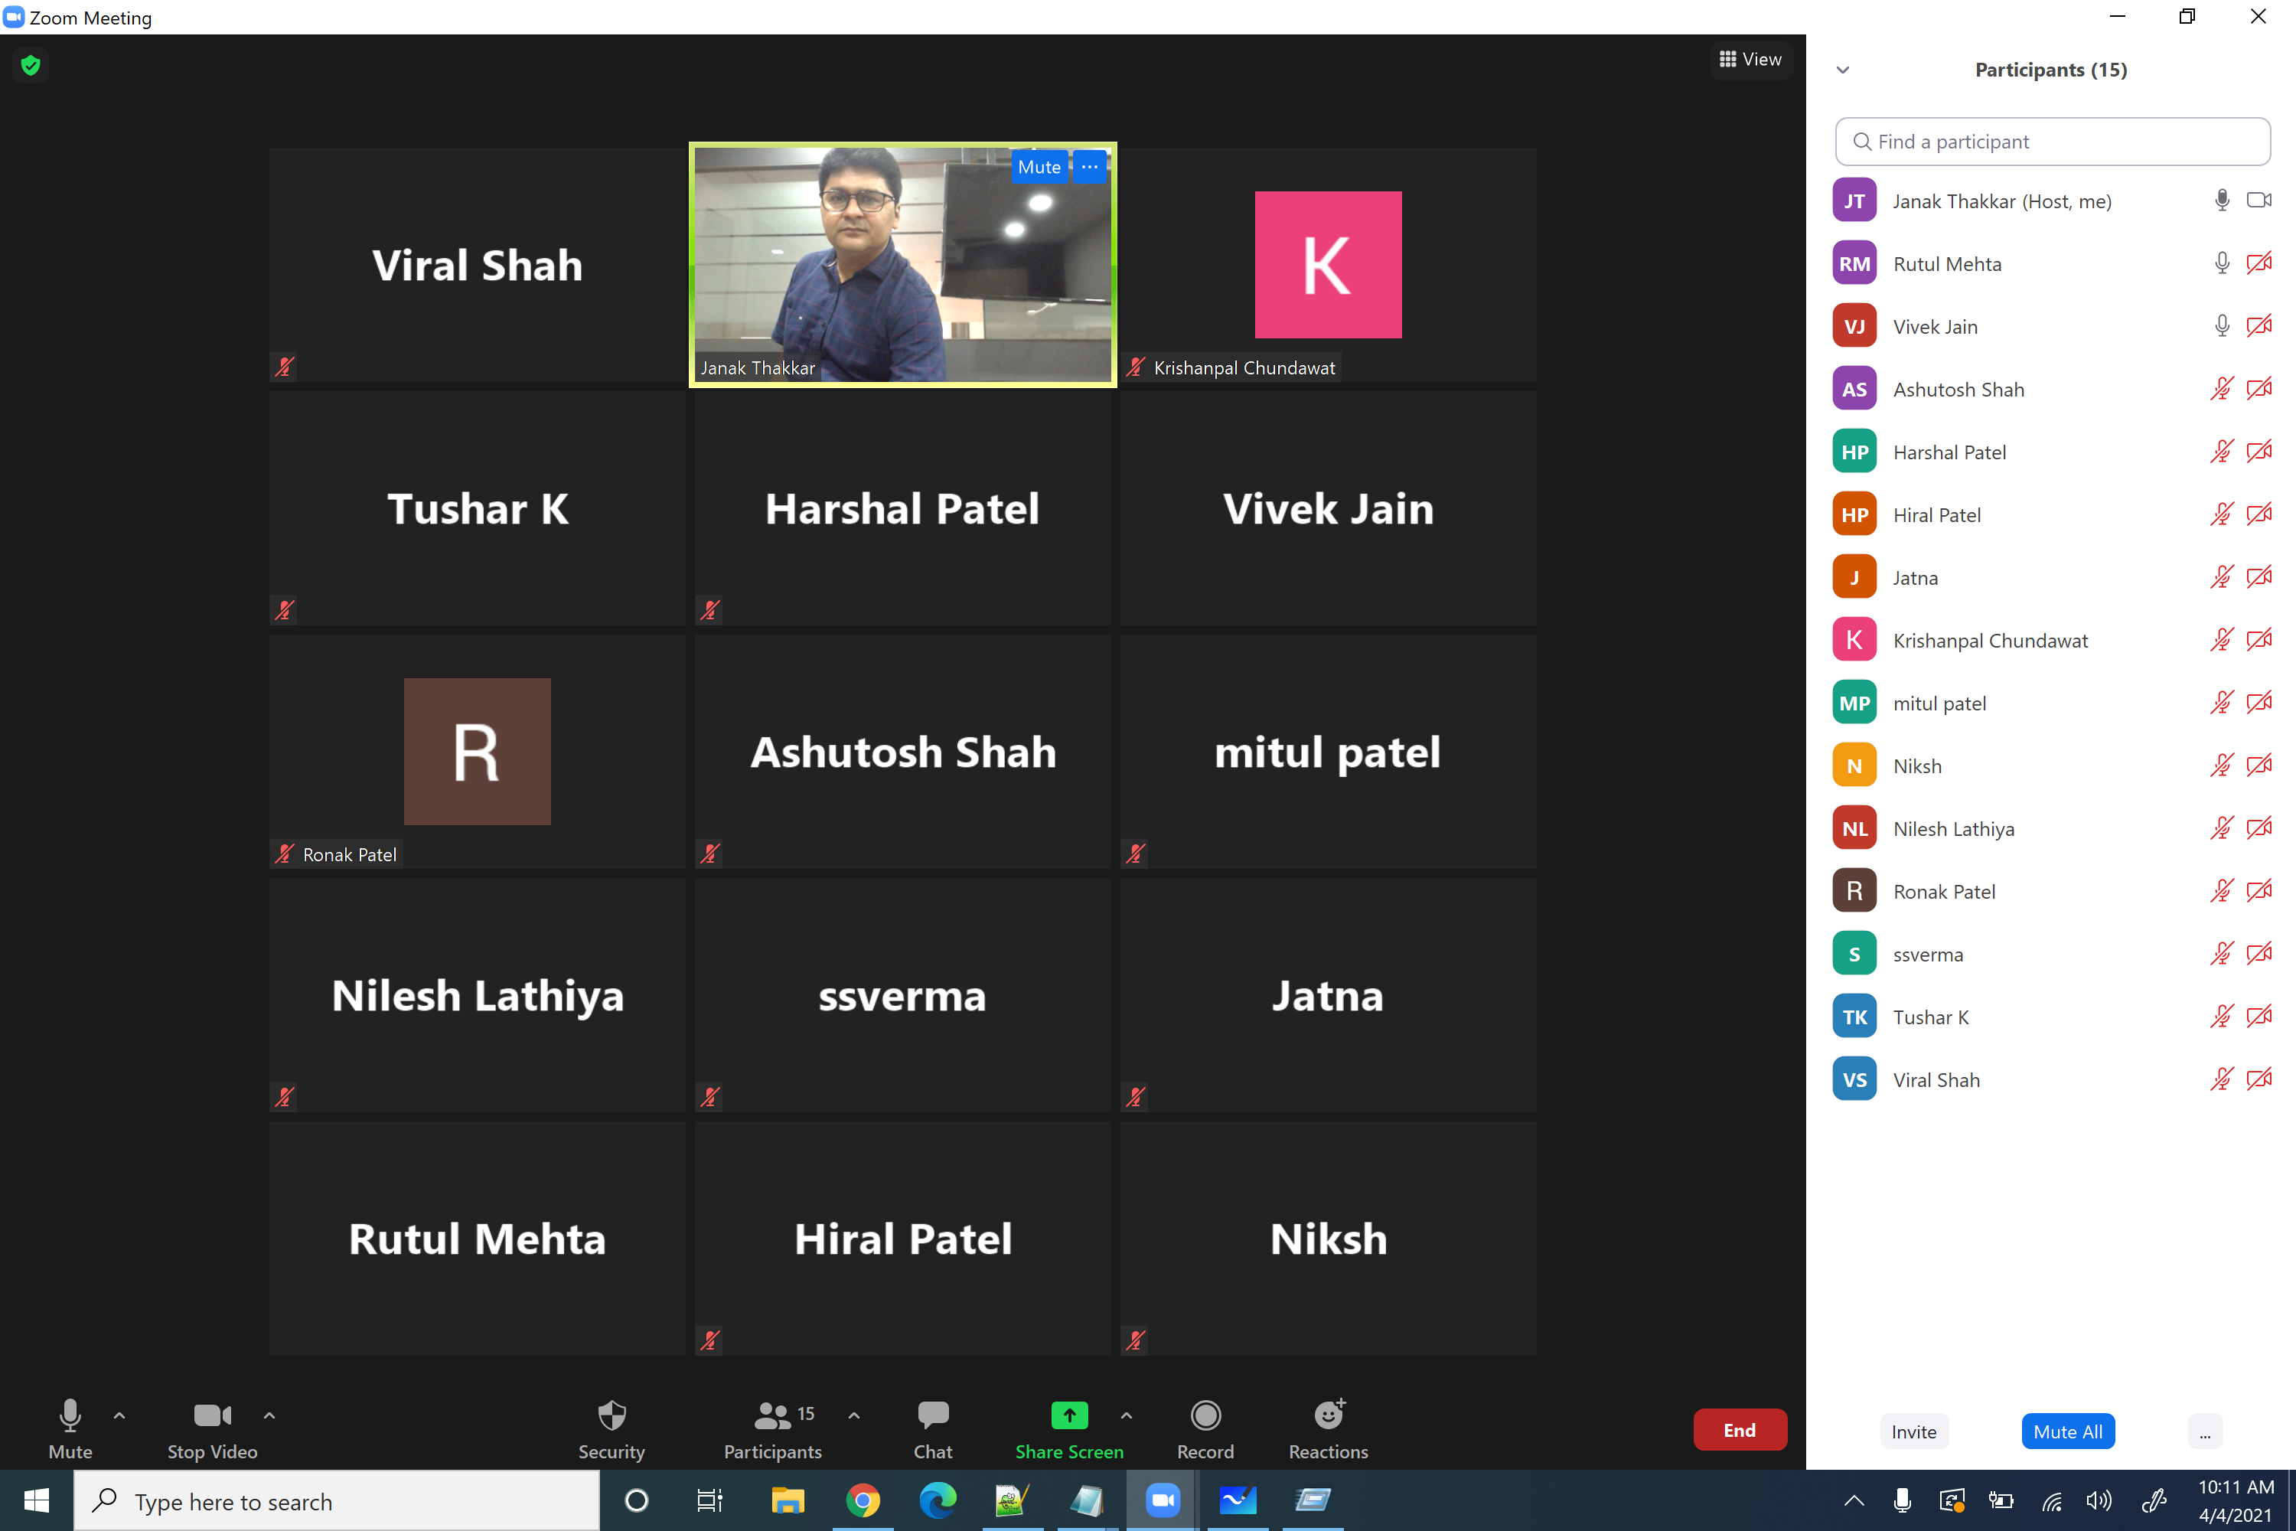Open more options on Janak Thakkar's video

click(1089, 167)
